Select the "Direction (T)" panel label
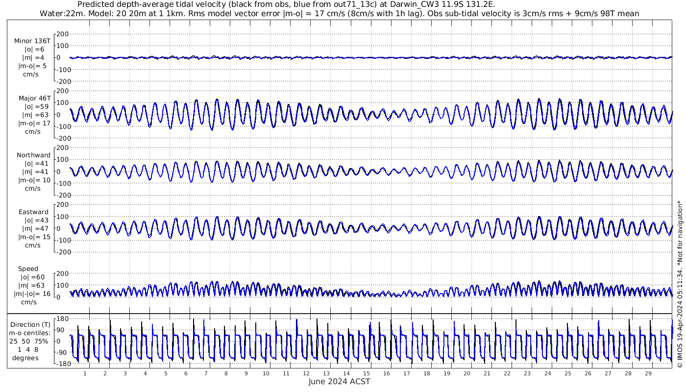This screenshot has width=686, height=392. pos(30,325)
